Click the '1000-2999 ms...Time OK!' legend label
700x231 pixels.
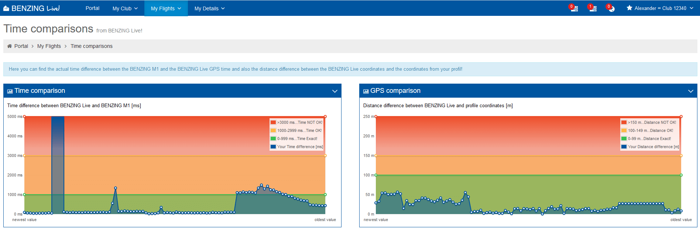pyautogui.click(x=299, y=130)
